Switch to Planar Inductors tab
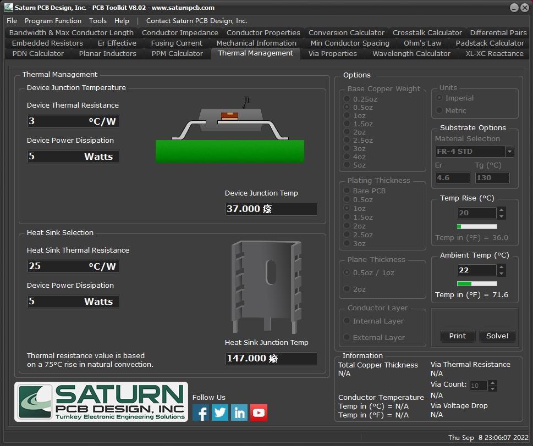The image size is (533, 446). click(107, 54)
